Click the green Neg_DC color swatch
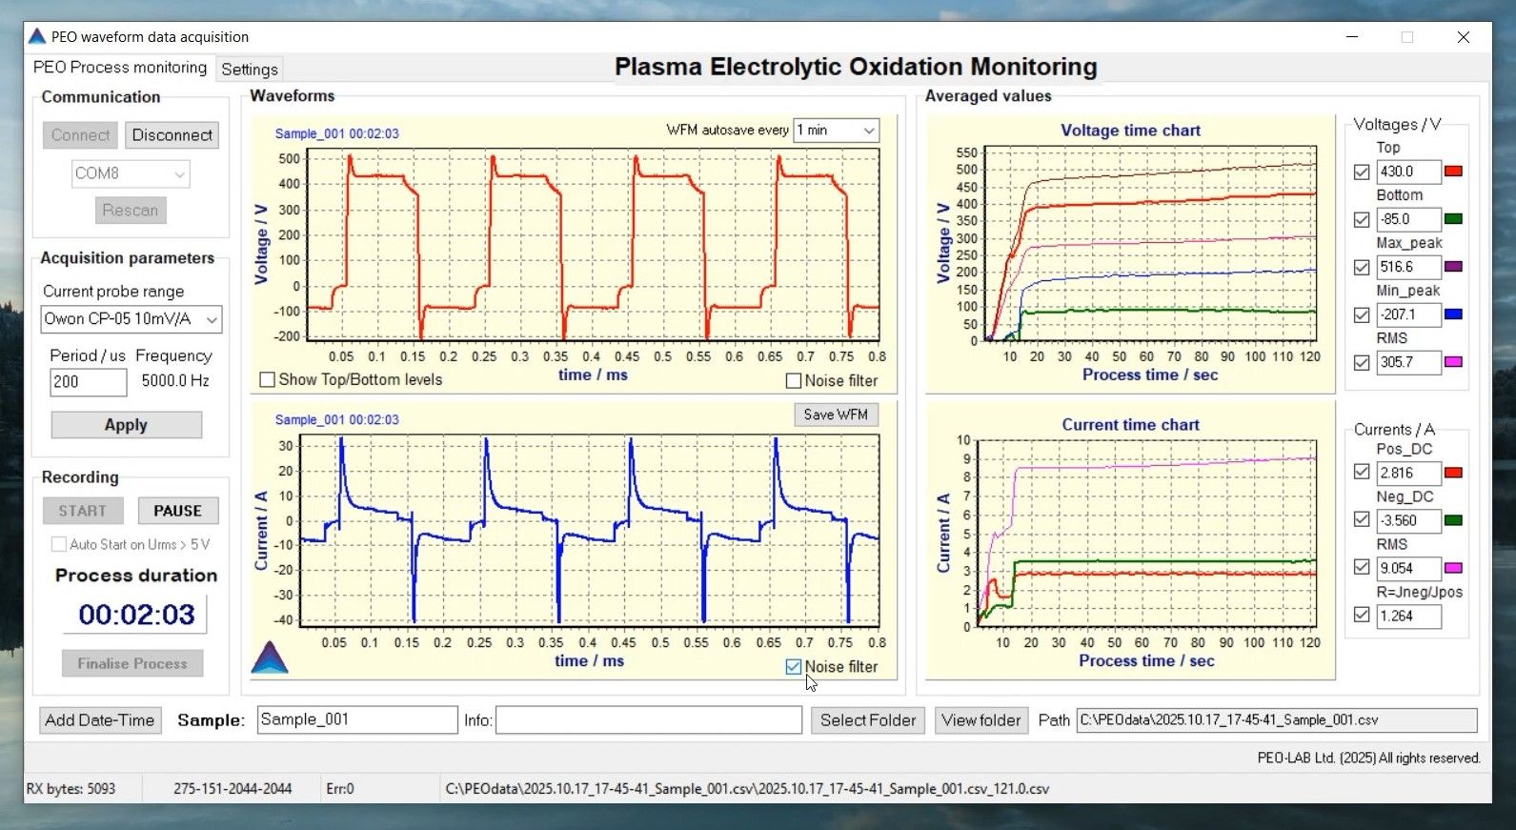 (x=1453, y=520)
